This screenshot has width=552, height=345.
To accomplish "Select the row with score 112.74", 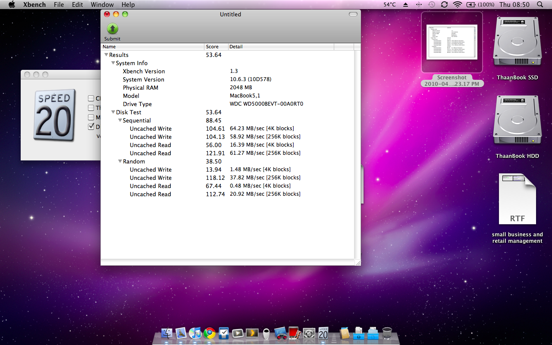I will tap(227, 194).
